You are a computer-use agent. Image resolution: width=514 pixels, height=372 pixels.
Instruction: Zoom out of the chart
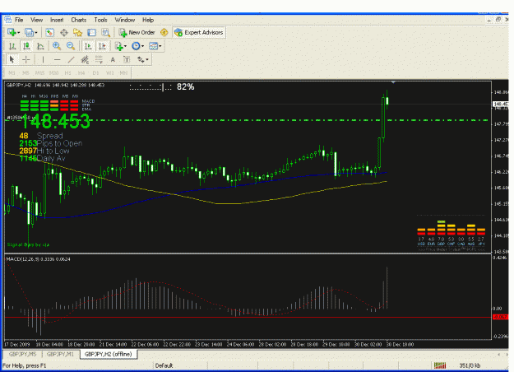tap(71, 46)
